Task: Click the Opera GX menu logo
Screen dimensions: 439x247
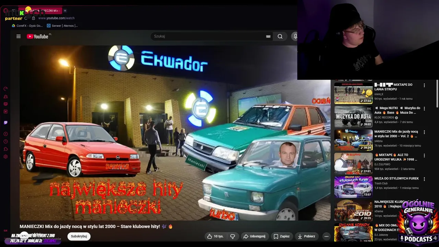Action: pos(5,11)
